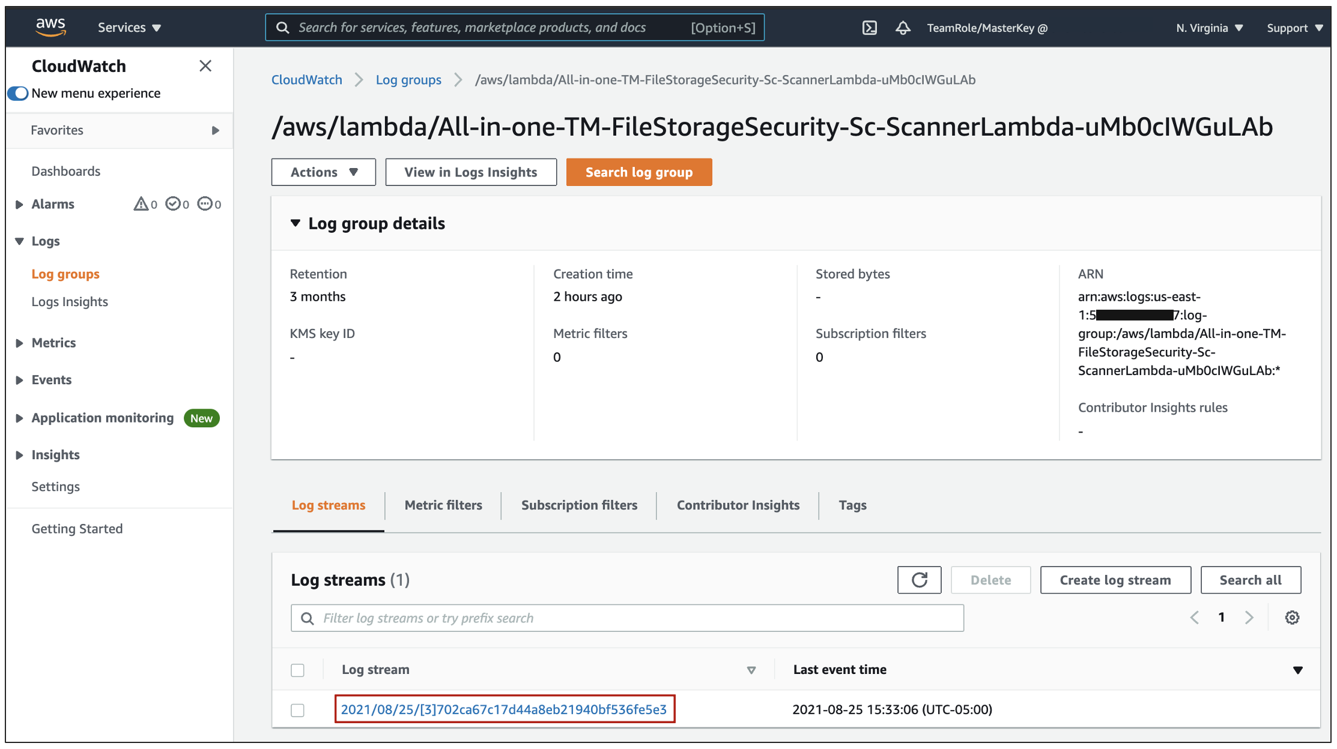Open the Support dropdown menu
The image size is (1337, 749).
[1295, 28]
